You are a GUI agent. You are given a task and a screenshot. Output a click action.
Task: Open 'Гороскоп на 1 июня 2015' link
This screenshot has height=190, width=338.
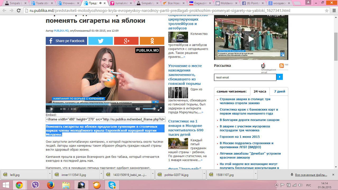tap(240, 137)
